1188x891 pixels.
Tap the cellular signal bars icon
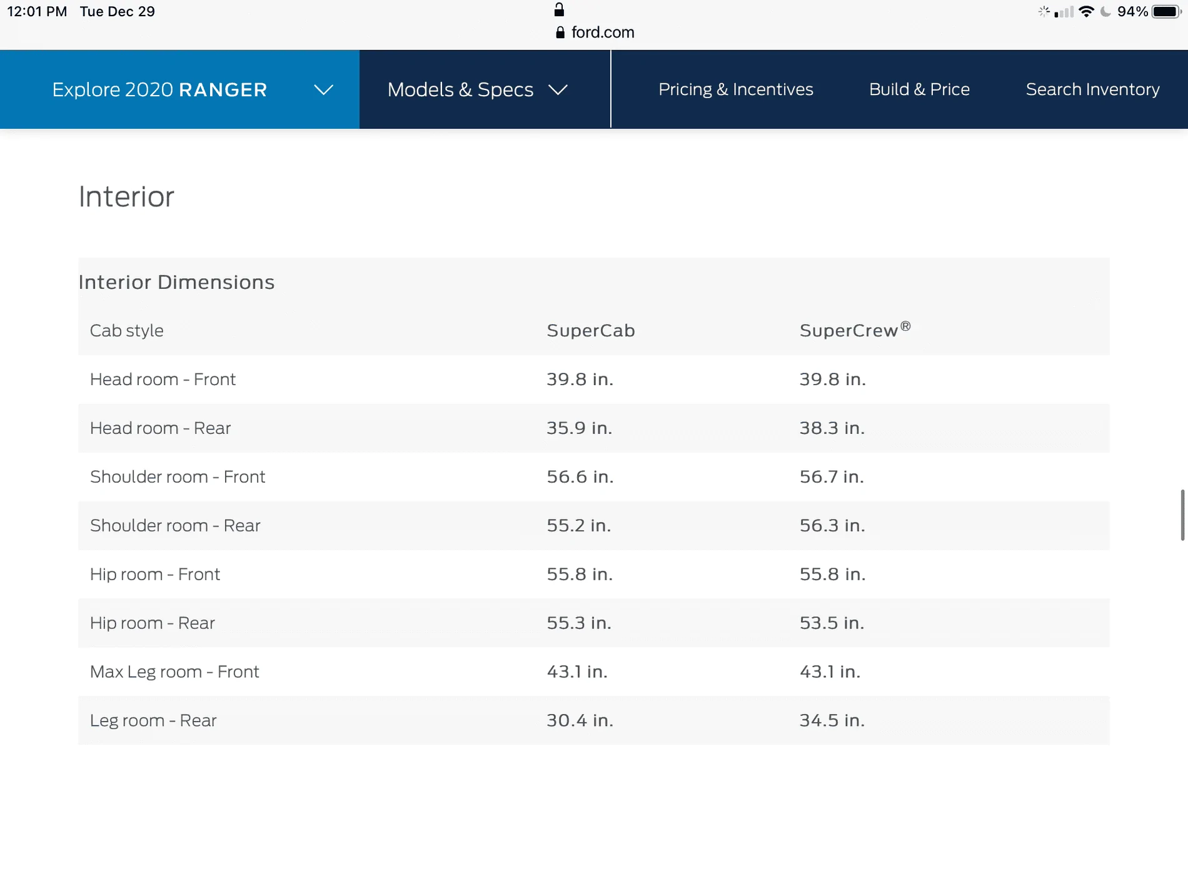pos(1064,12)
